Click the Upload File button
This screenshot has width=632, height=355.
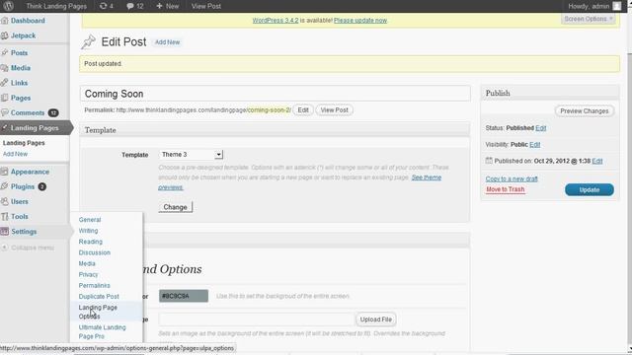point(375,319)
